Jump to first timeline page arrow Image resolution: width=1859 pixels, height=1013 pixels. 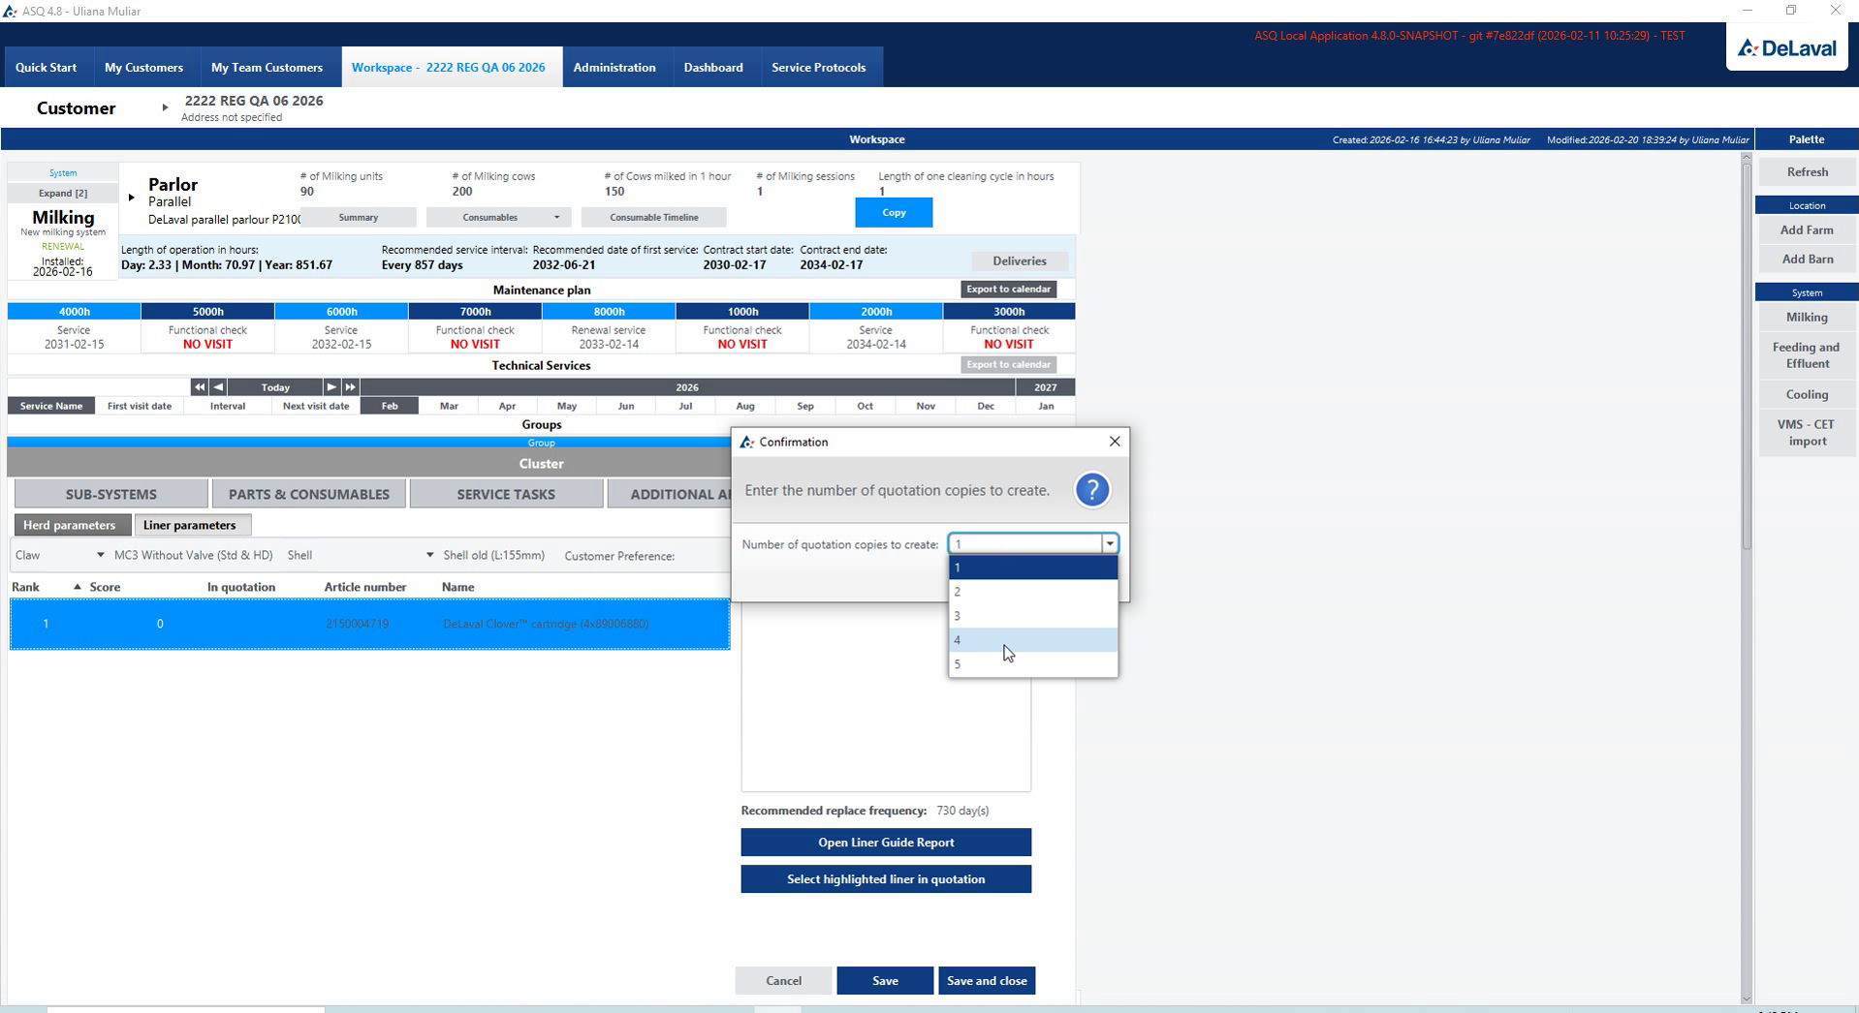199,386
